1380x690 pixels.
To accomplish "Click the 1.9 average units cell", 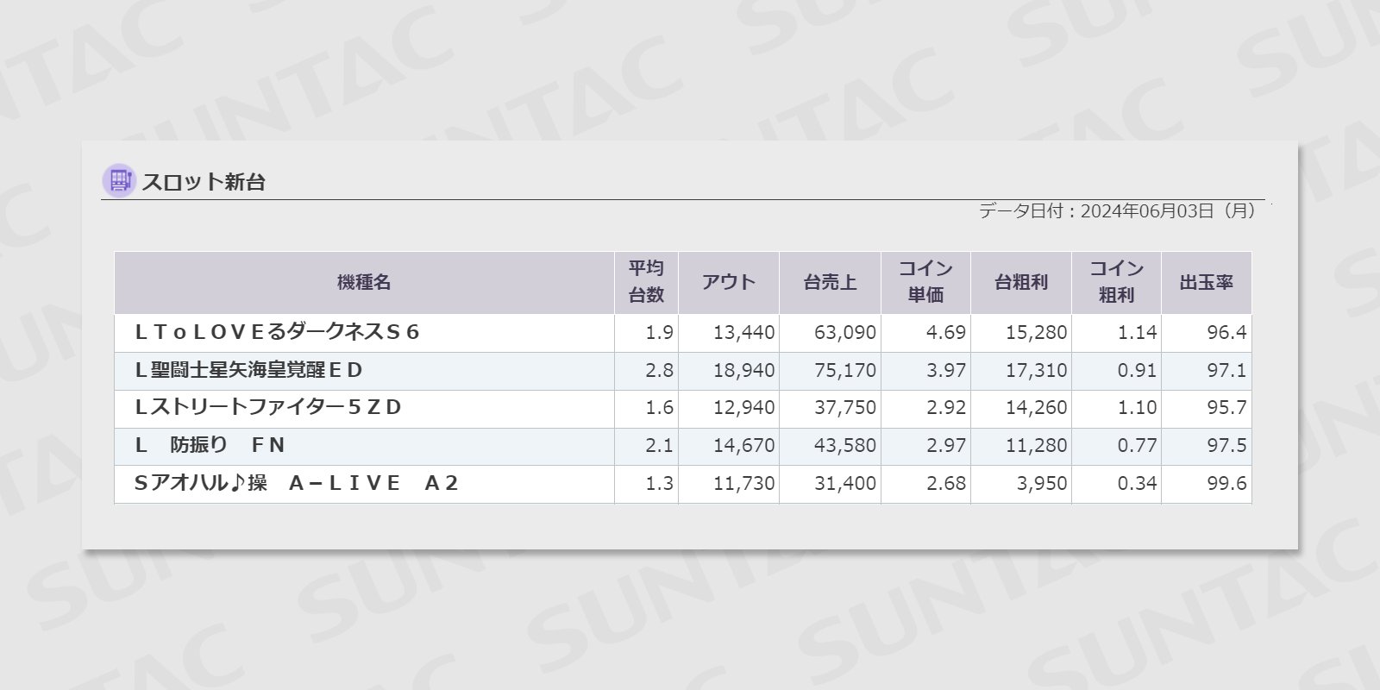I will pyautogui.click(x=659, y=333).
